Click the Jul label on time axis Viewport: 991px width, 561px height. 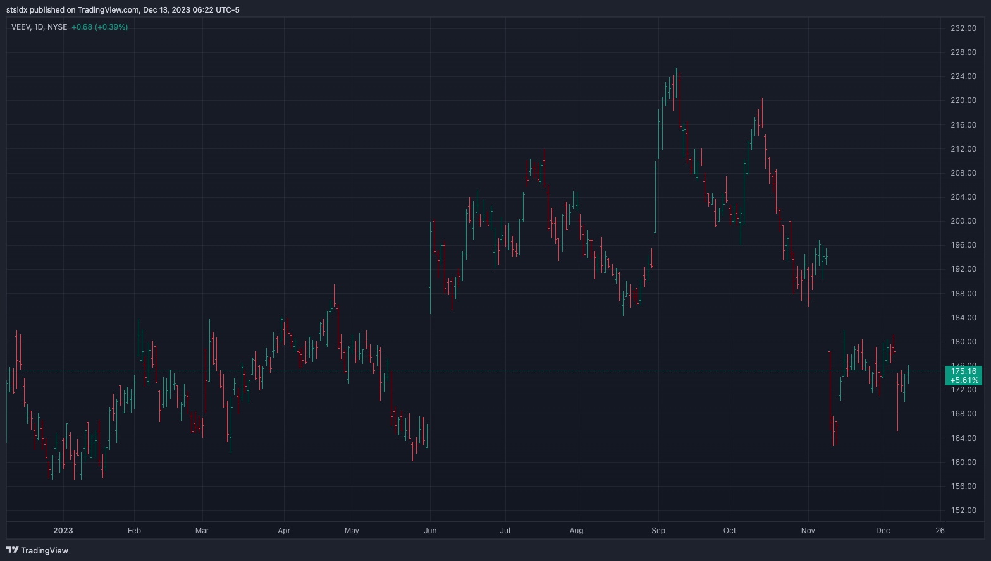[505, 531]
